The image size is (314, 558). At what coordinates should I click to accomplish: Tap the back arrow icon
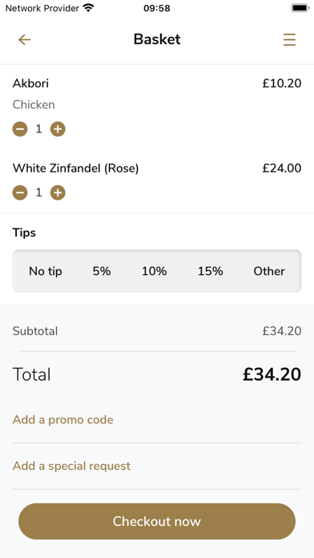tap(25, 39)
